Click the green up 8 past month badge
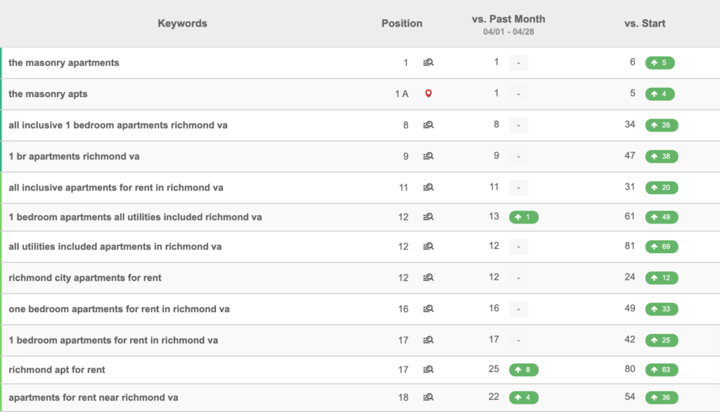 (x=523, y=369)
